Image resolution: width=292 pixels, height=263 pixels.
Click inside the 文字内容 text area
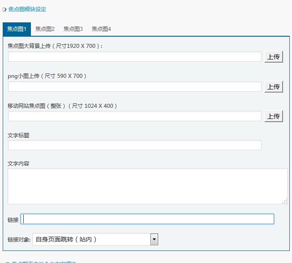point(147,186)
